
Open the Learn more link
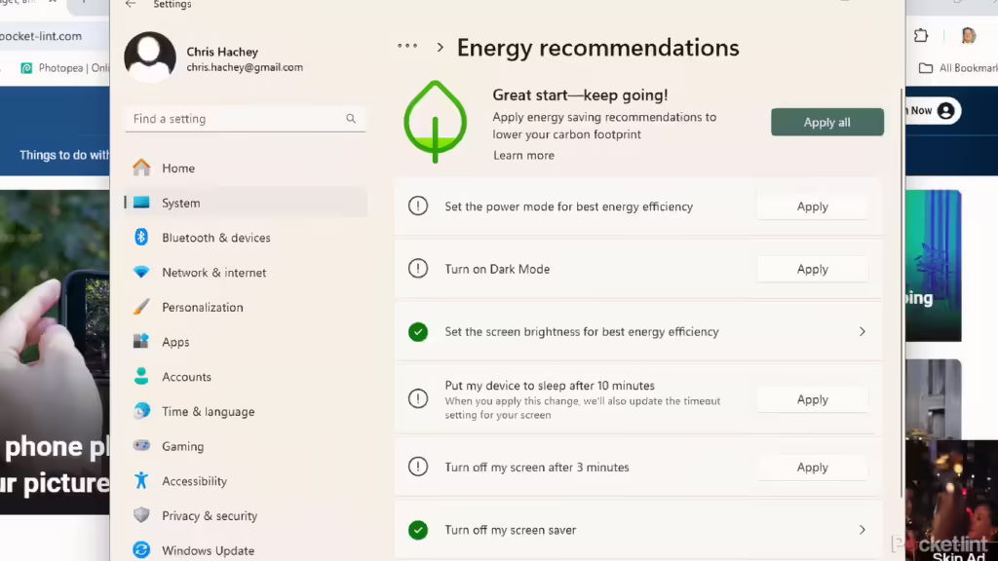tap(523, 155)
